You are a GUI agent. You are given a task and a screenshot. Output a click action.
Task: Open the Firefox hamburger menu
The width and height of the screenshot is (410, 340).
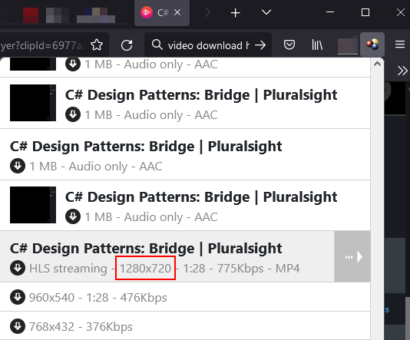(x=400, y=45)
